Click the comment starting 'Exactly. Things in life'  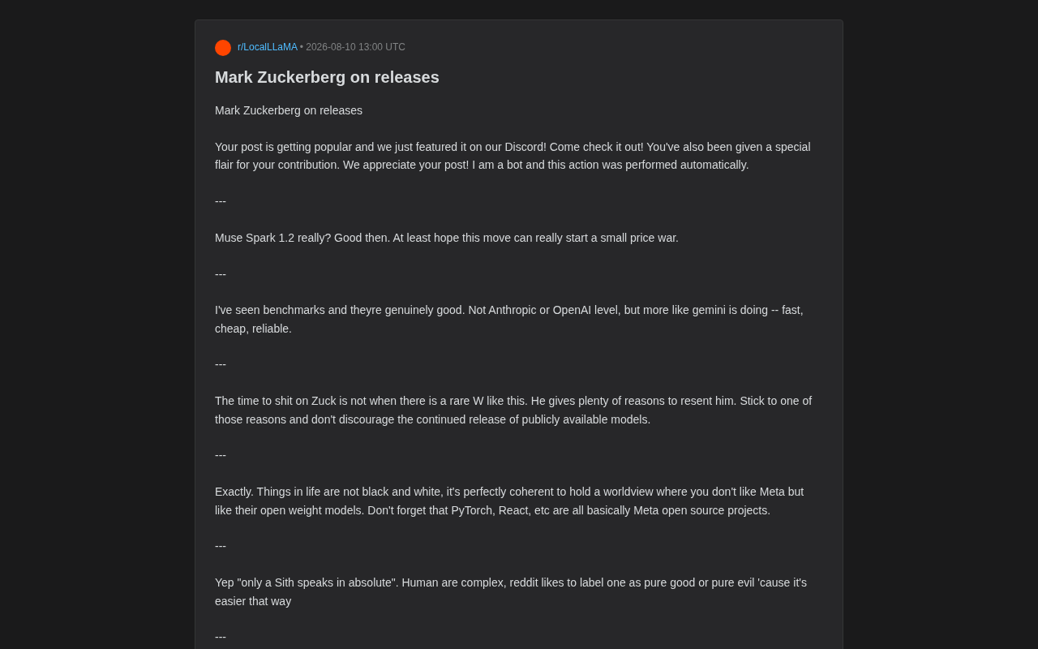(x=509, y=501)
